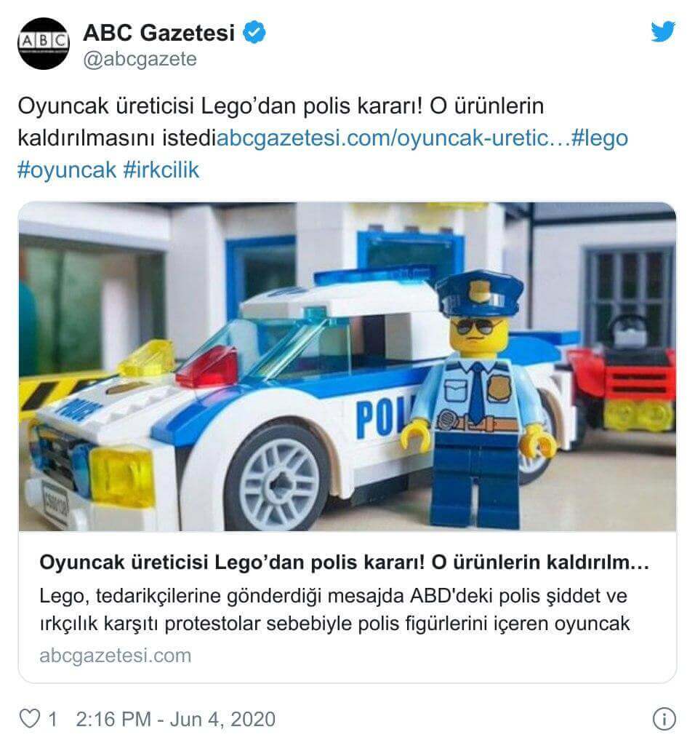695x748 pixels.
Task: Open the Lego police car preview image
Action: (347, 367)
